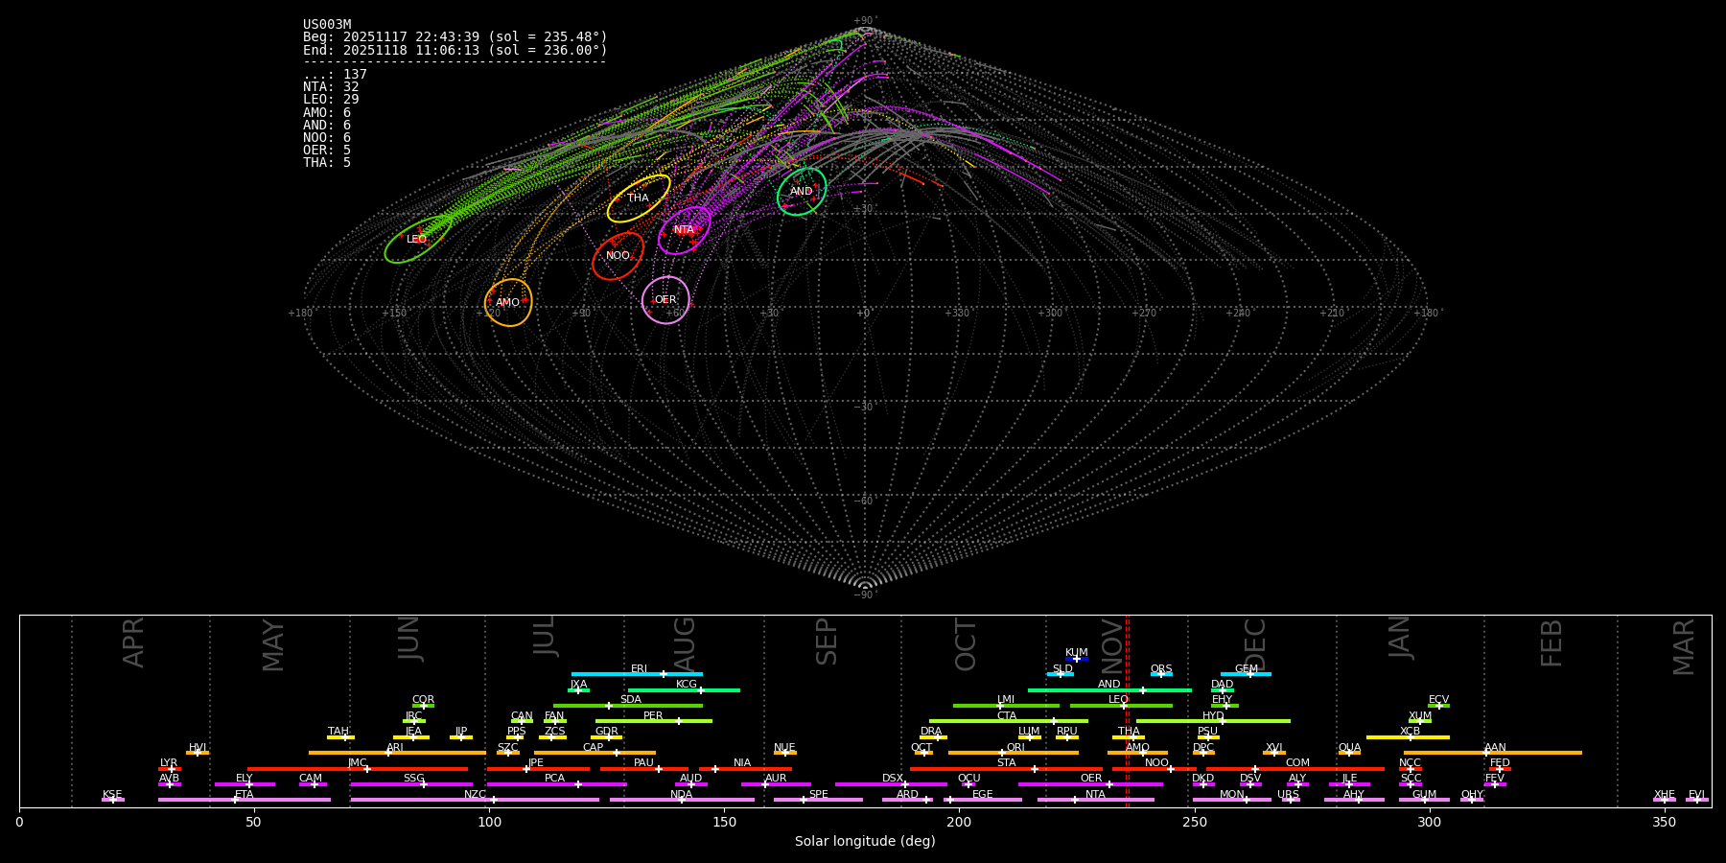Click the US003M station title text
1726x863 pixels.
coord(327,25)
